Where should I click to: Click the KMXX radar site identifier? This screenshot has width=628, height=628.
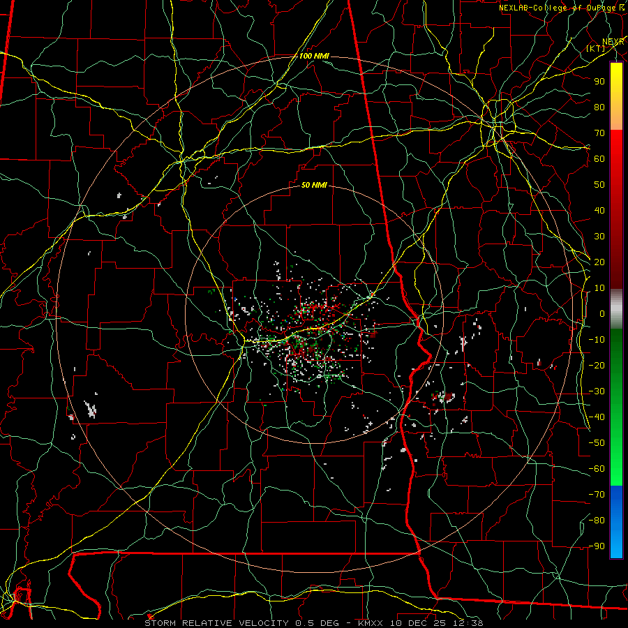click(371, 623)
